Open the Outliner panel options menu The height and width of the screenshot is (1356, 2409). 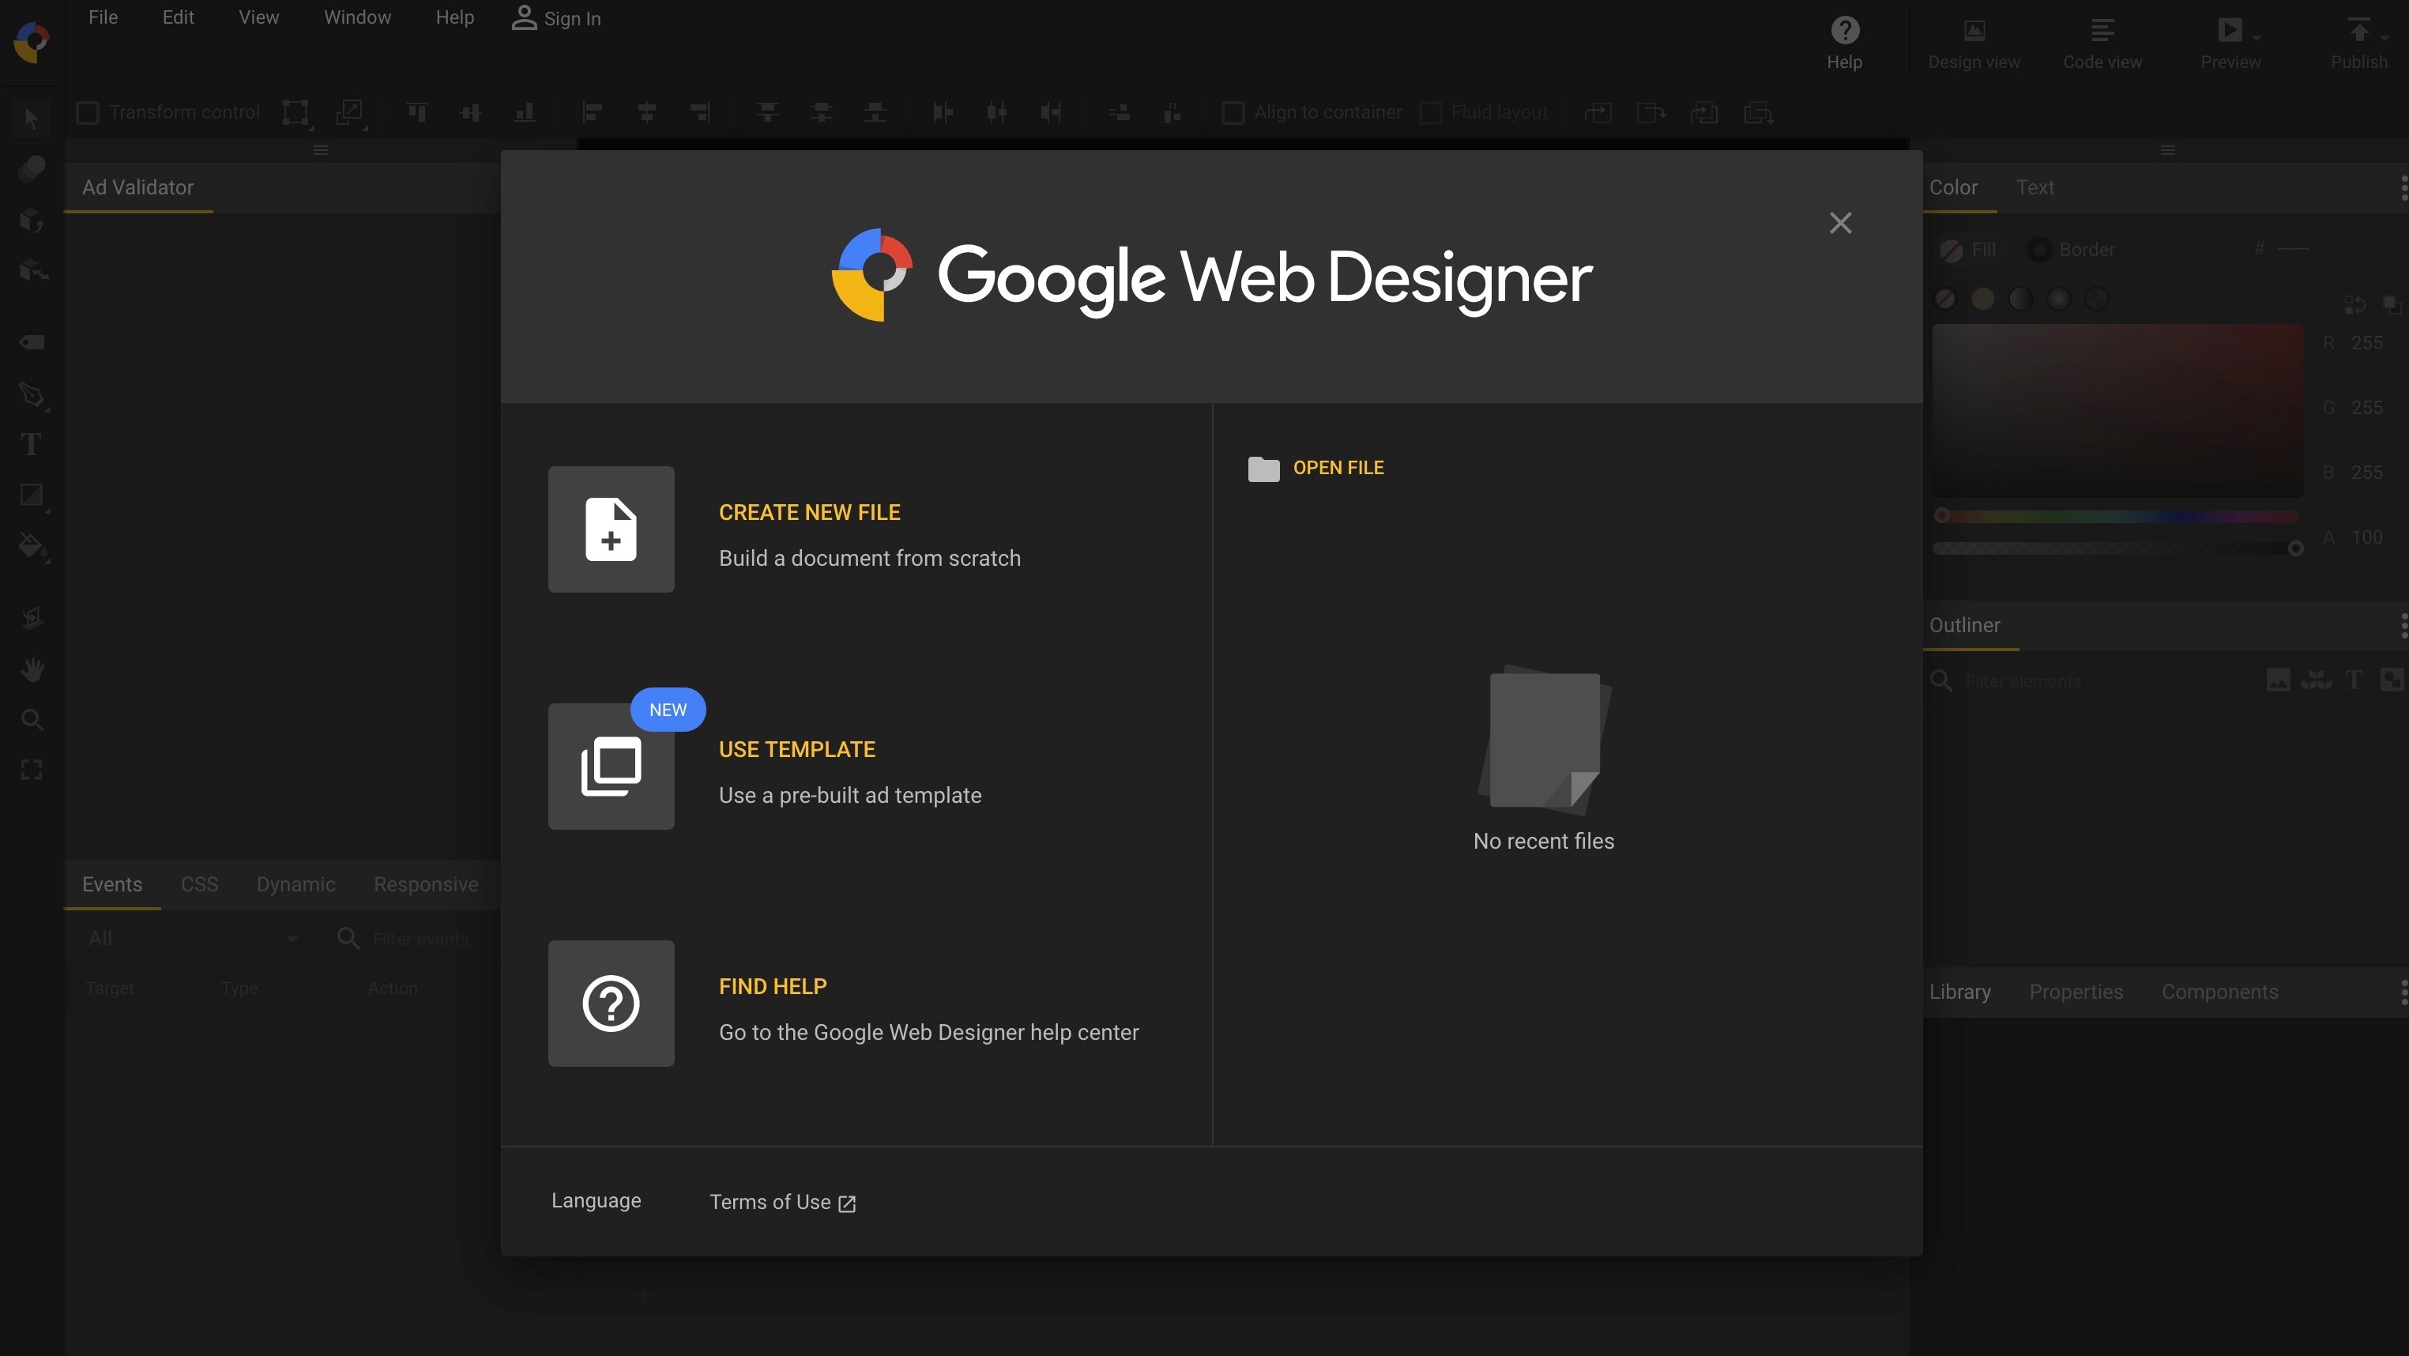tap(2403, 625)
